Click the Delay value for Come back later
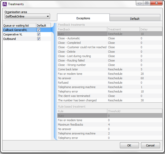The height and width of the screenshot is (154, 165). (x=151, y=69)
